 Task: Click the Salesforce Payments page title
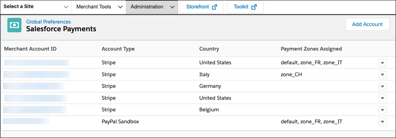pos(61,29)
